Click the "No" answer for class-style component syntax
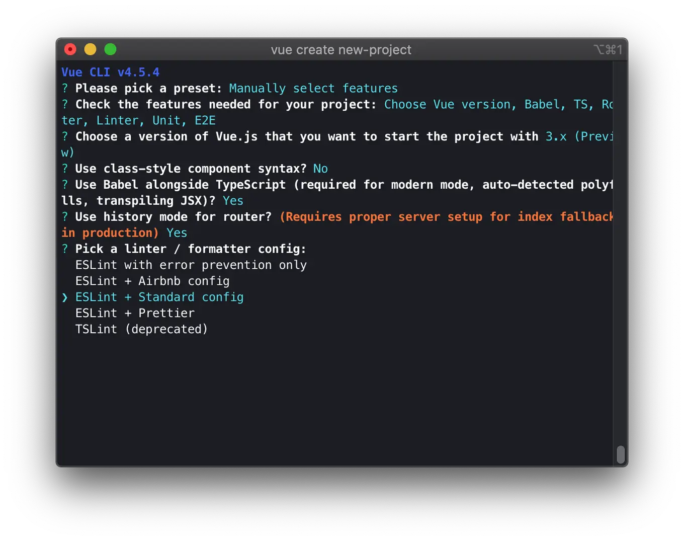684x541 pixels. (320, 169)
